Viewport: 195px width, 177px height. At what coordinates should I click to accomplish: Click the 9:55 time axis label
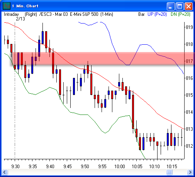[x=102, y=167]
